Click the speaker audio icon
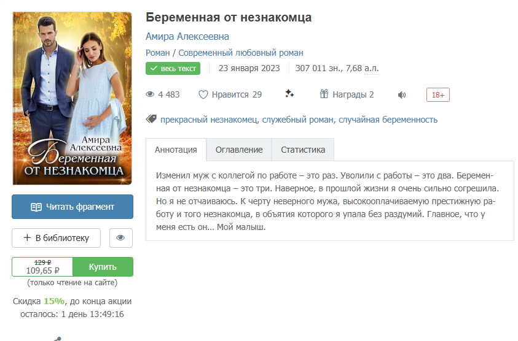This screenshot has height=341, width=518. 402,95
